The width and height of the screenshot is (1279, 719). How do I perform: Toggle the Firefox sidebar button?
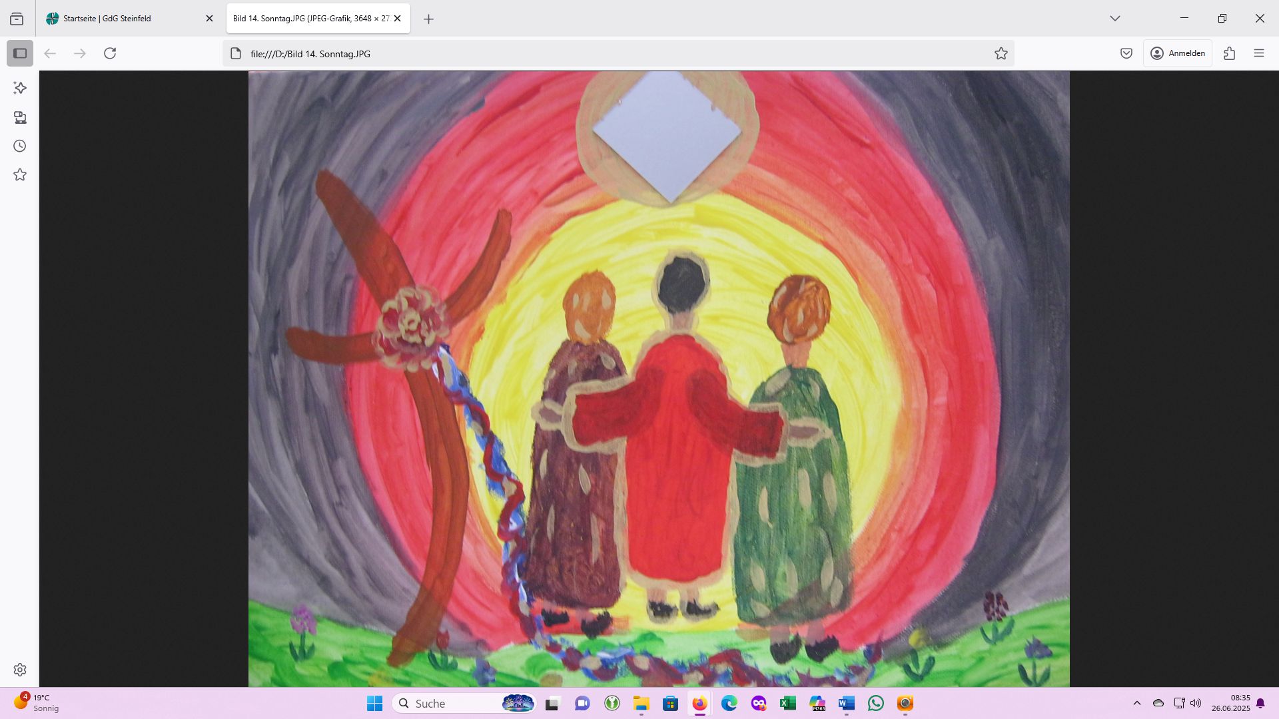tap(20, 53)
